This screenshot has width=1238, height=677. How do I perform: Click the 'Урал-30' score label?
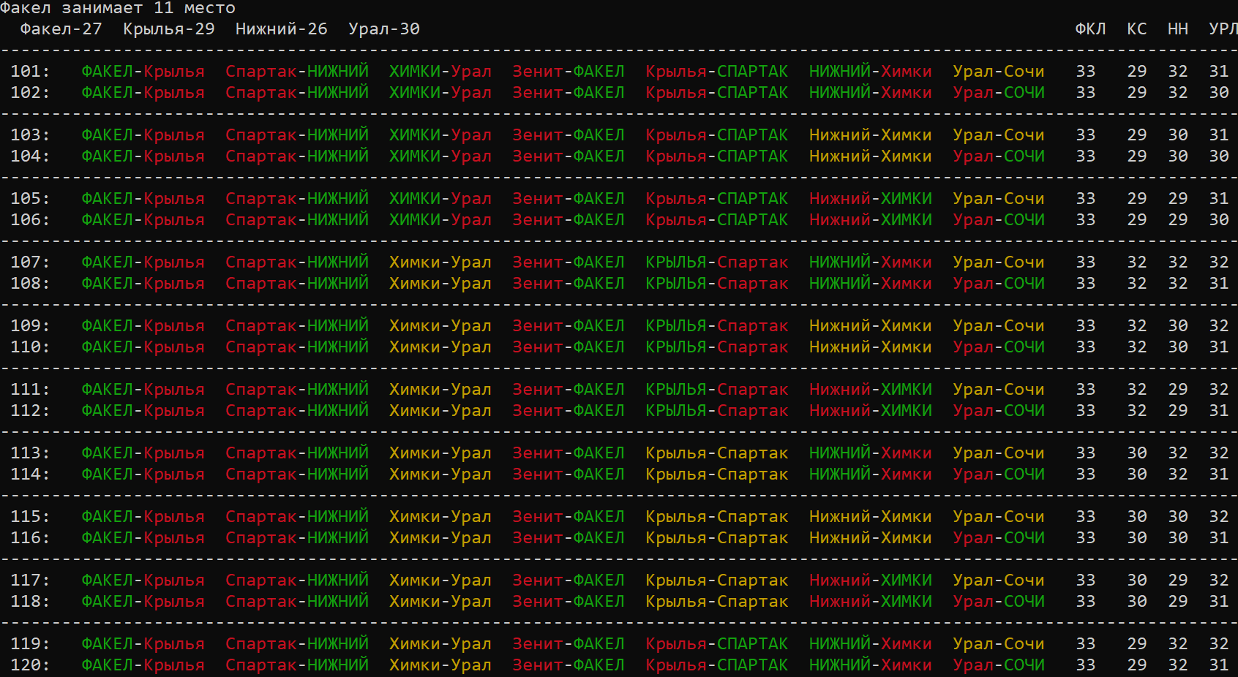click(x=384, y=29)
